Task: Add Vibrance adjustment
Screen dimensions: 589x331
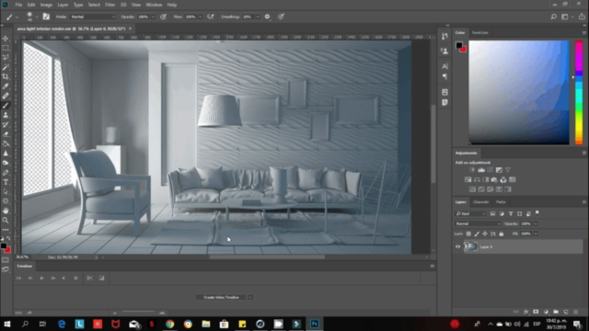Action: click(508, 170)
